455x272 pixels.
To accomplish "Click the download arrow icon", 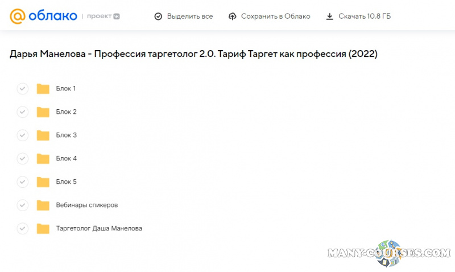I will 329,17.
